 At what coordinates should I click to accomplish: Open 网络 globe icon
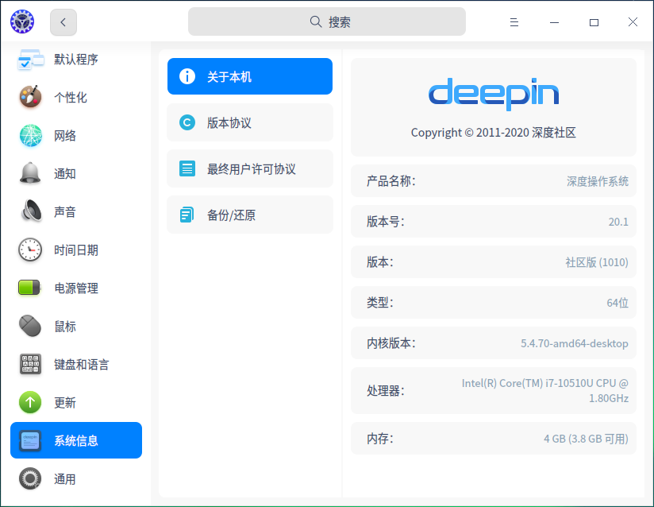30,135
